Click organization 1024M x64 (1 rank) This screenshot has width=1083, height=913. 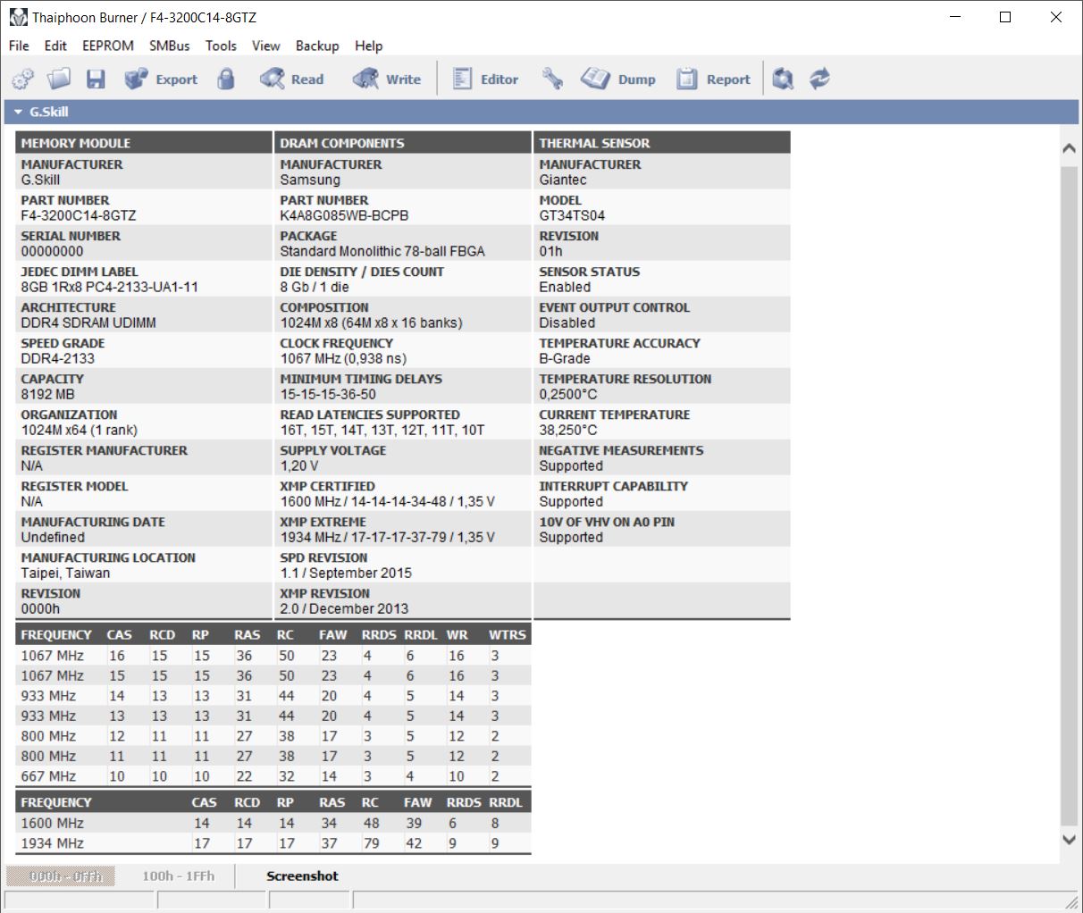(x=79, y=430)
